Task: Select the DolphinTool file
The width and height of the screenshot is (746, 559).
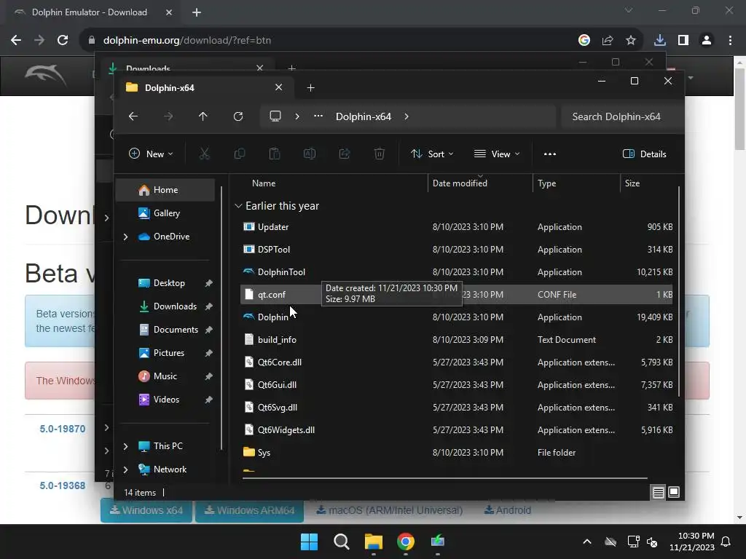Action: [457, 272]
